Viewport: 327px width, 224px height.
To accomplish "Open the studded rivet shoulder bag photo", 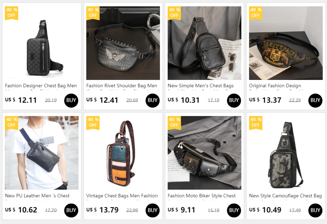I will tap(123, 43).
